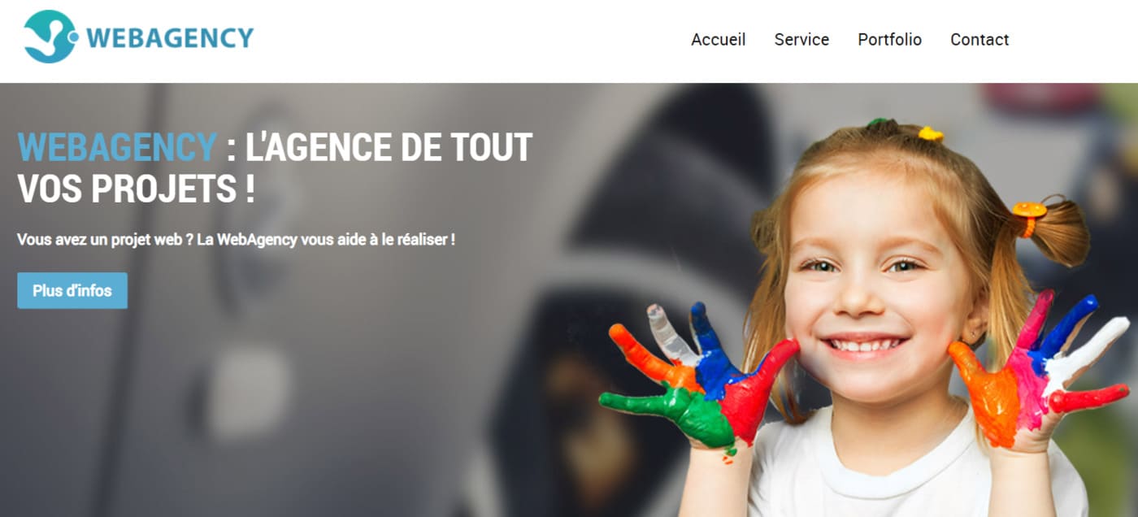Click the Plus d'infos button
This screenshot has width=1138, height=517.
[72, 290]
